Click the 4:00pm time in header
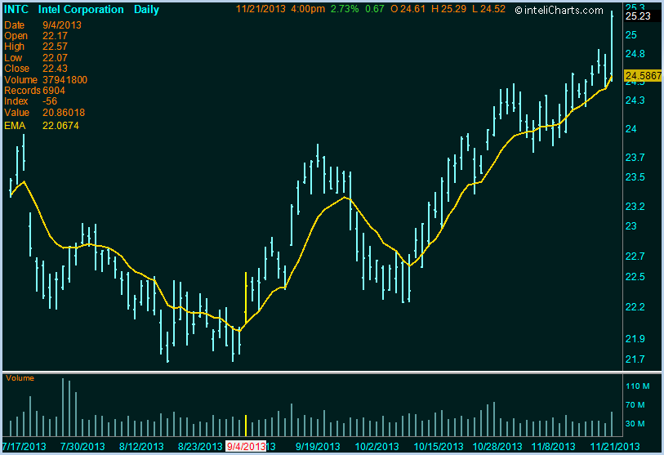This screenshot has width=664, height=455. click(308, 9)
